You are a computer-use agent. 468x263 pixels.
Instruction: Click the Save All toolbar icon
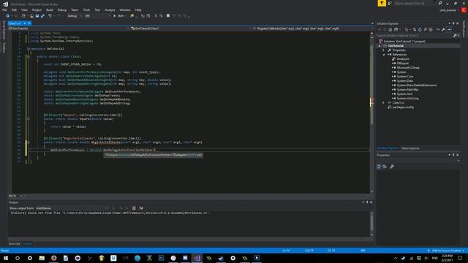[42, 16]
